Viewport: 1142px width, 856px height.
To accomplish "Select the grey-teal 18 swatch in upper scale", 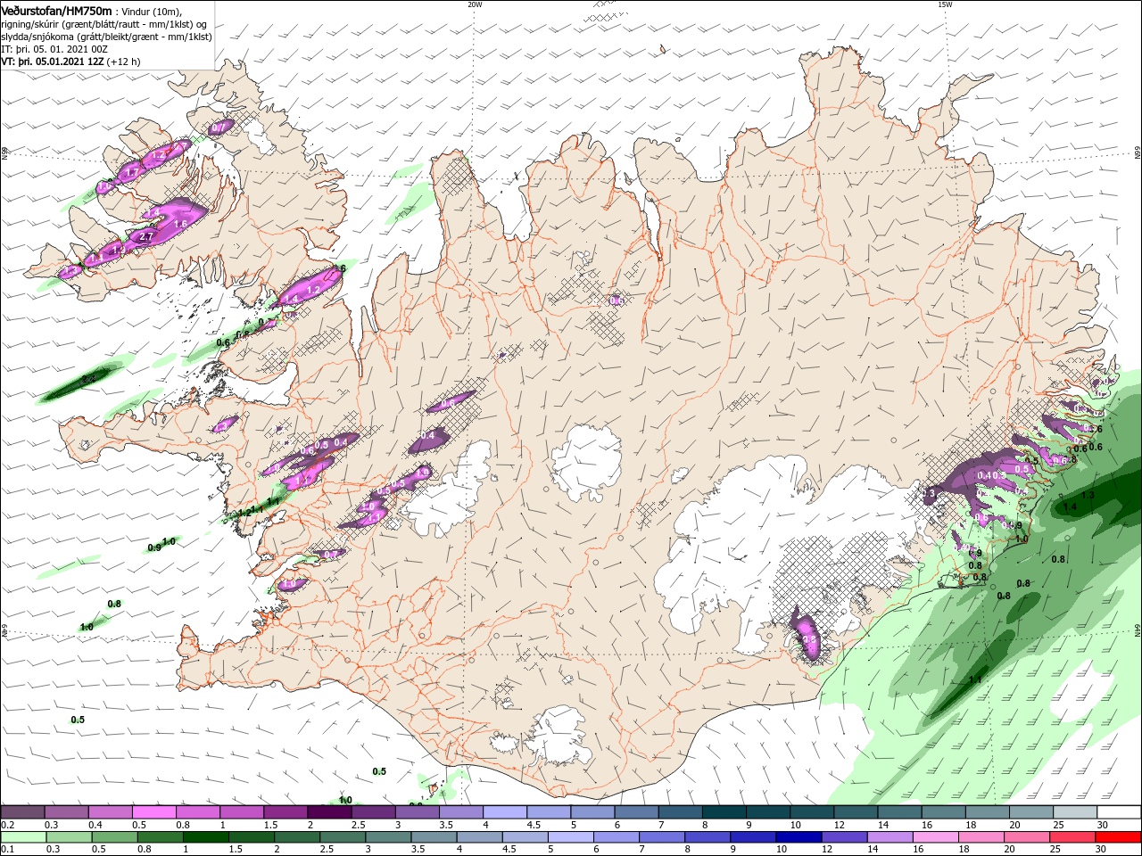I will coord(987,812).
